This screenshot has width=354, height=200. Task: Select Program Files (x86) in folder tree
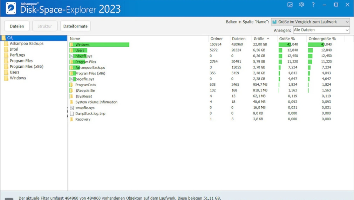point(26,66)
